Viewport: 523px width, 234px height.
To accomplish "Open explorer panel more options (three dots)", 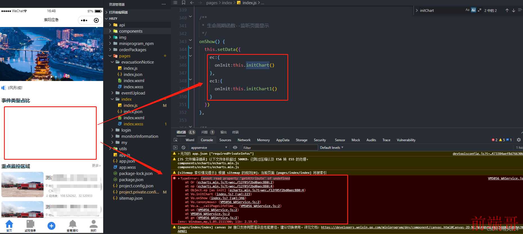I will tap(164, 4).
